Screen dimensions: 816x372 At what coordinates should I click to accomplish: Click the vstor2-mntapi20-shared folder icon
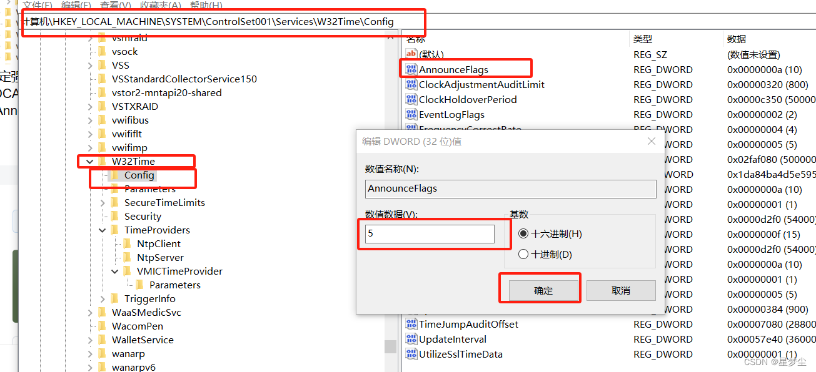click(x=102, y=92)
